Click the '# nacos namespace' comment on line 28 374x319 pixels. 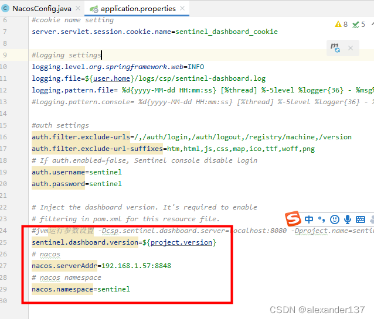(66, 277)
